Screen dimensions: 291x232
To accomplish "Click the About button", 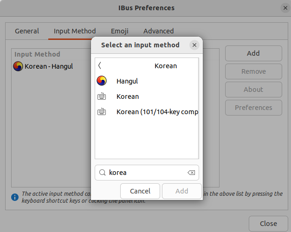I will pos(253,90).
